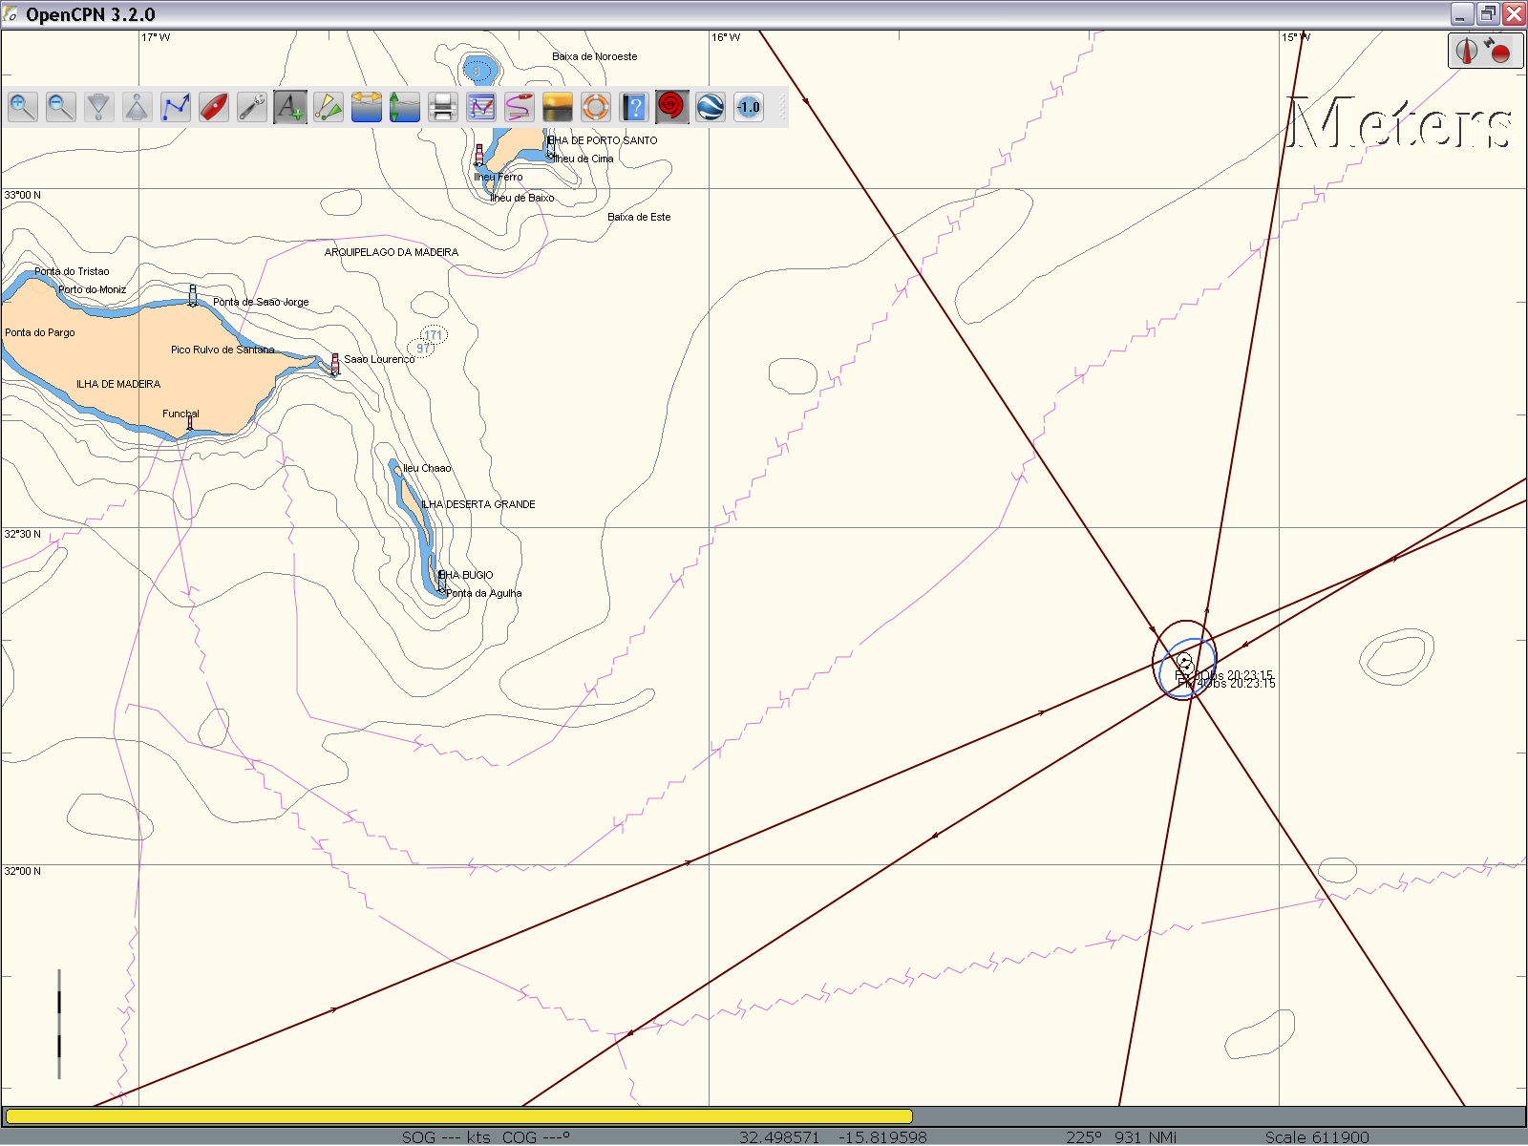The width and height of the screenshot is (1528, 1146).
Task: Click the yellow chart bar at bottom
Action: pos(458,1116)
